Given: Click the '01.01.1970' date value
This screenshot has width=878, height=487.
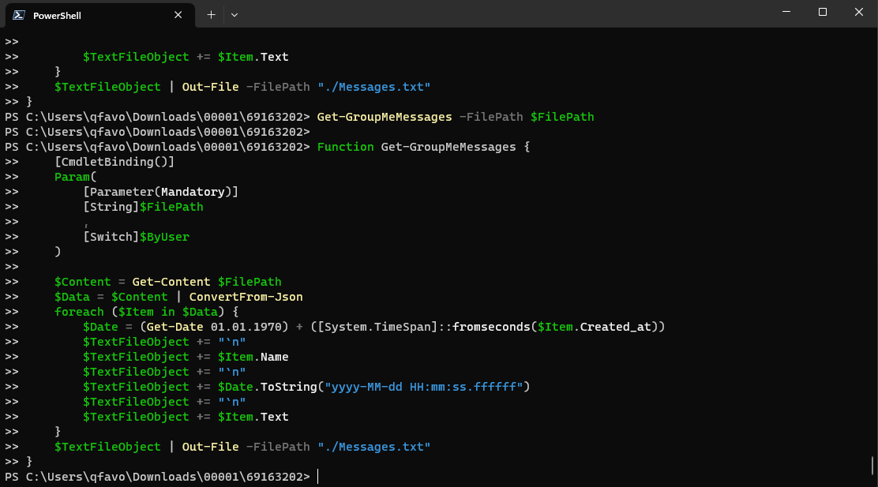Looking at the screenshot, I should pos(246,327).
